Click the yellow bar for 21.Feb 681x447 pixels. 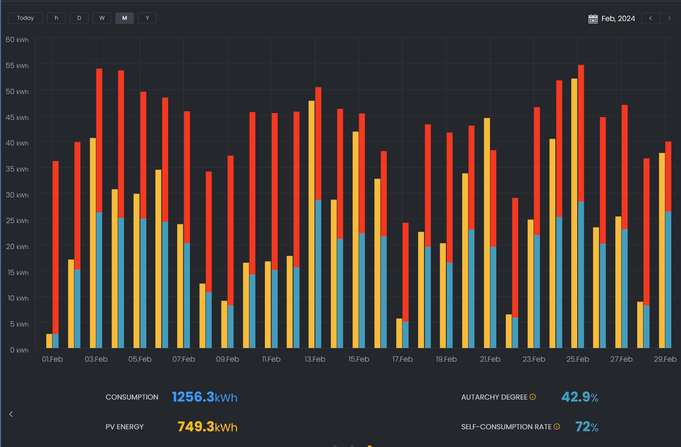tap(487, 233)
